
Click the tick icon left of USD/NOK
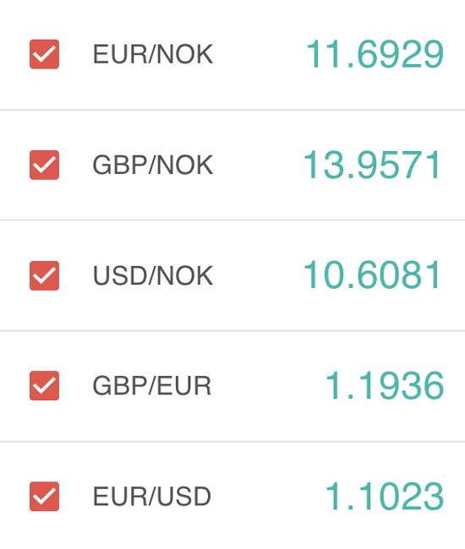[44, 275]
